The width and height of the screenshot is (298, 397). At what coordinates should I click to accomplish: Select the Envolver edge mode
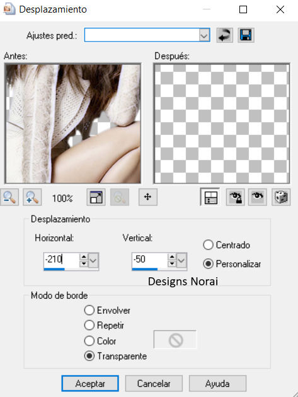pyautogui.click(x=107, y=310)
